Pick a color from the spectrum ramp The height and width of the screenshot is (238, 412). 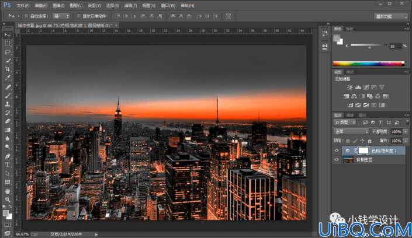[369, 64]
